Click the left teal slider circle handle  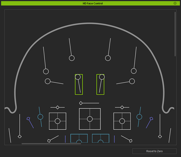click(x=40, y=117)
